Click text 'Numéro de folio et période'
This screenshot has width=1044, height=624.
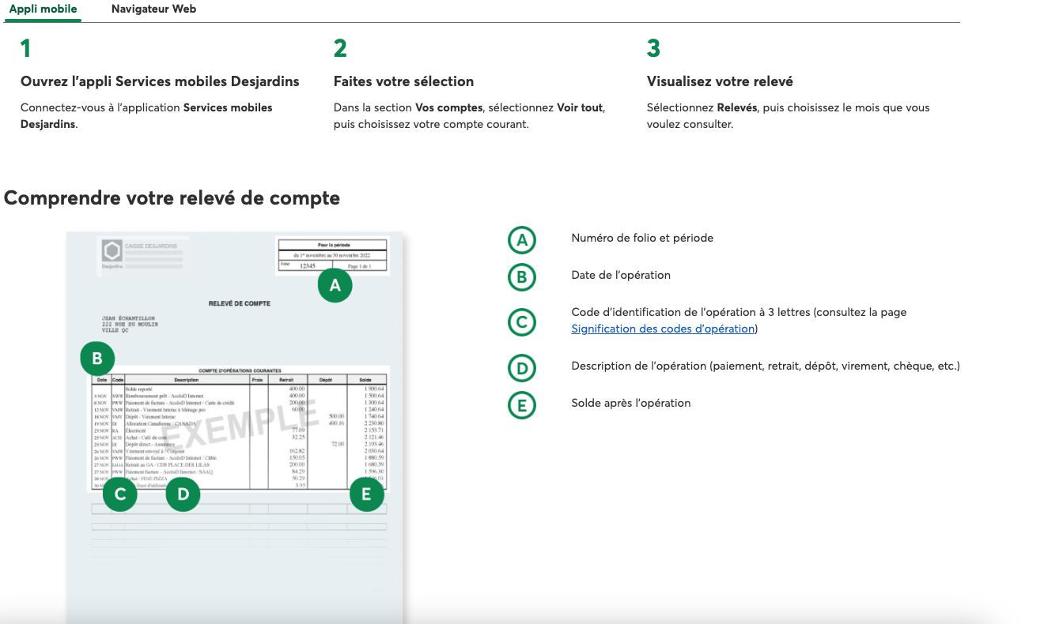(642, 238)
